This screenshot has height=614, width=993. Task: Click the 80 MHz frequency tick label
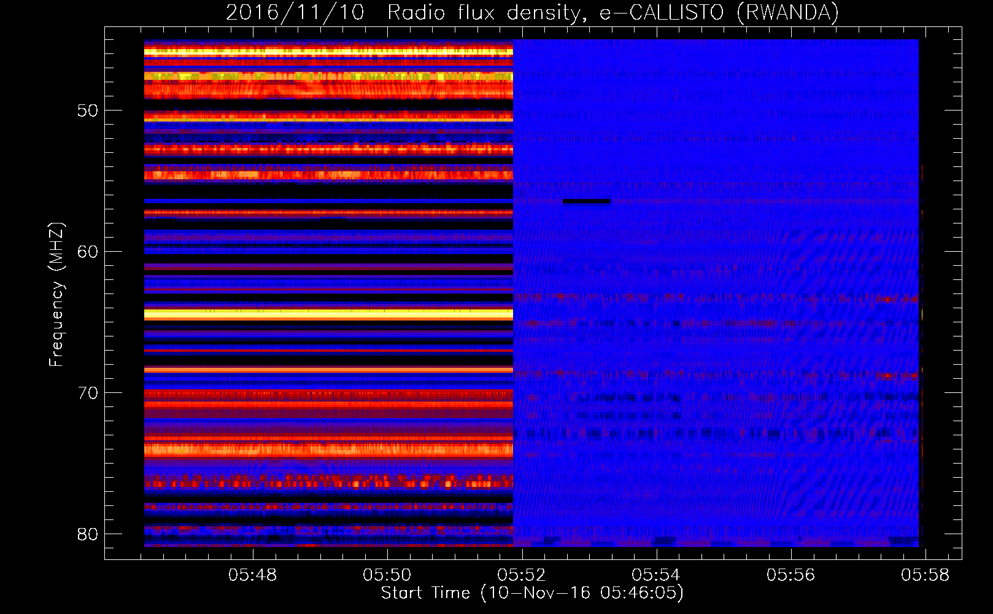click(88, 534)
